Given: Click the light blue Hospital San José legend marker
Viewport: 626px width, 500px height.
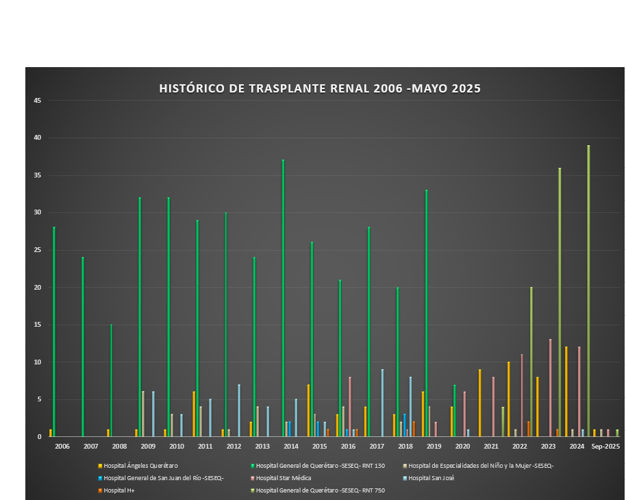Looking at the screenshot, I should (x=405, y=478).
